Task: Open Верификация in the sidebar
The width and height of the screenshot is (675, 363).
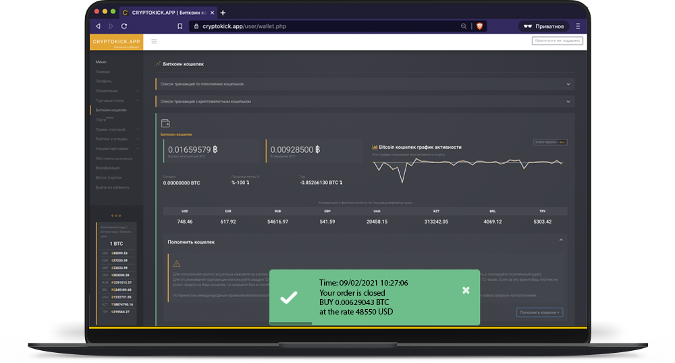Action: click(x=107, y=168)
